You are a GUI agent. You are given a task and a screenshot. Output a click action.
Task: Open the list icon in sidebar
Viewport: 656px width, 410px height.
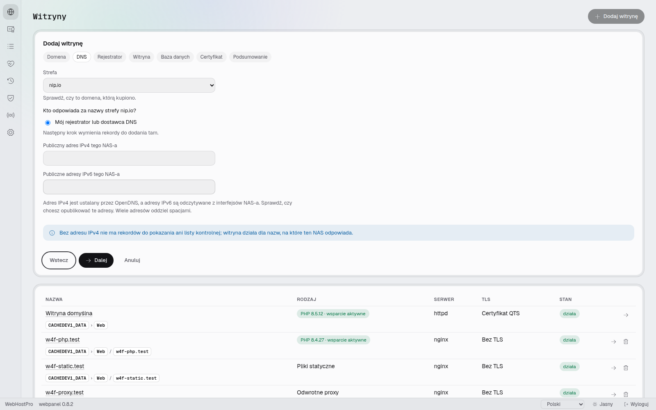(x=11, y=46)
